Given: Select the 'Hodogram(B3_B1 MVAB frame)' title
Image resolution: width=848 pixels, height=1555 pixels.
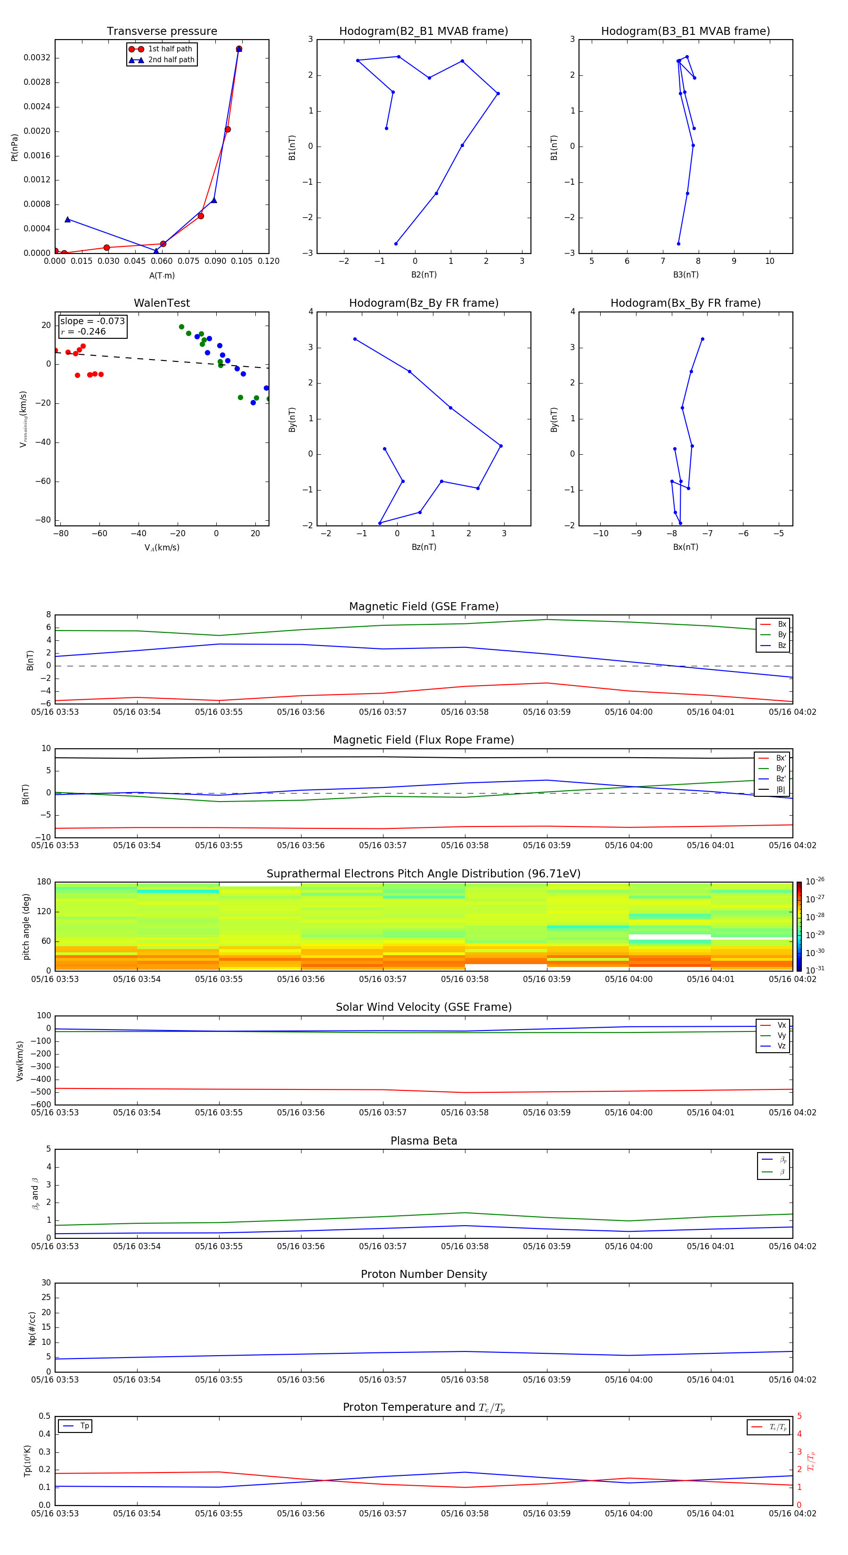Looking at the screenshot, I should (x=685, y=32).
